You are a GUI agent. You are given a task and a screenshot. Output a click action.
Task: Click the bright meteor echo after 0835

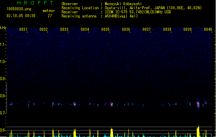tap(112, 104)
